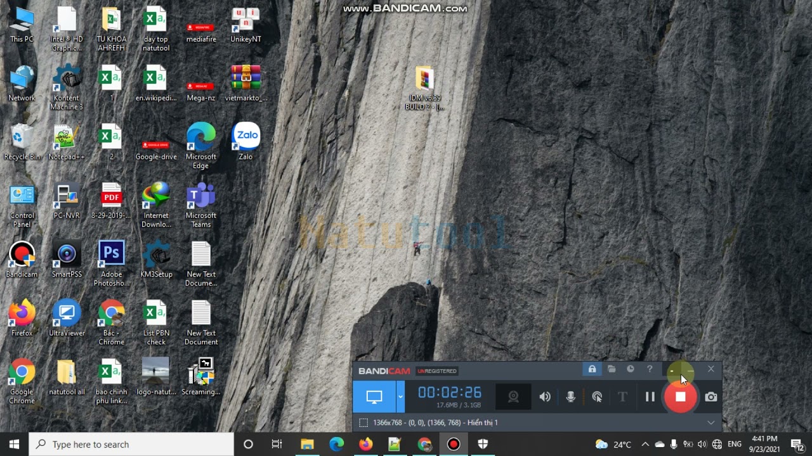Select Firefox desktop shortcut

pos(22,319)
